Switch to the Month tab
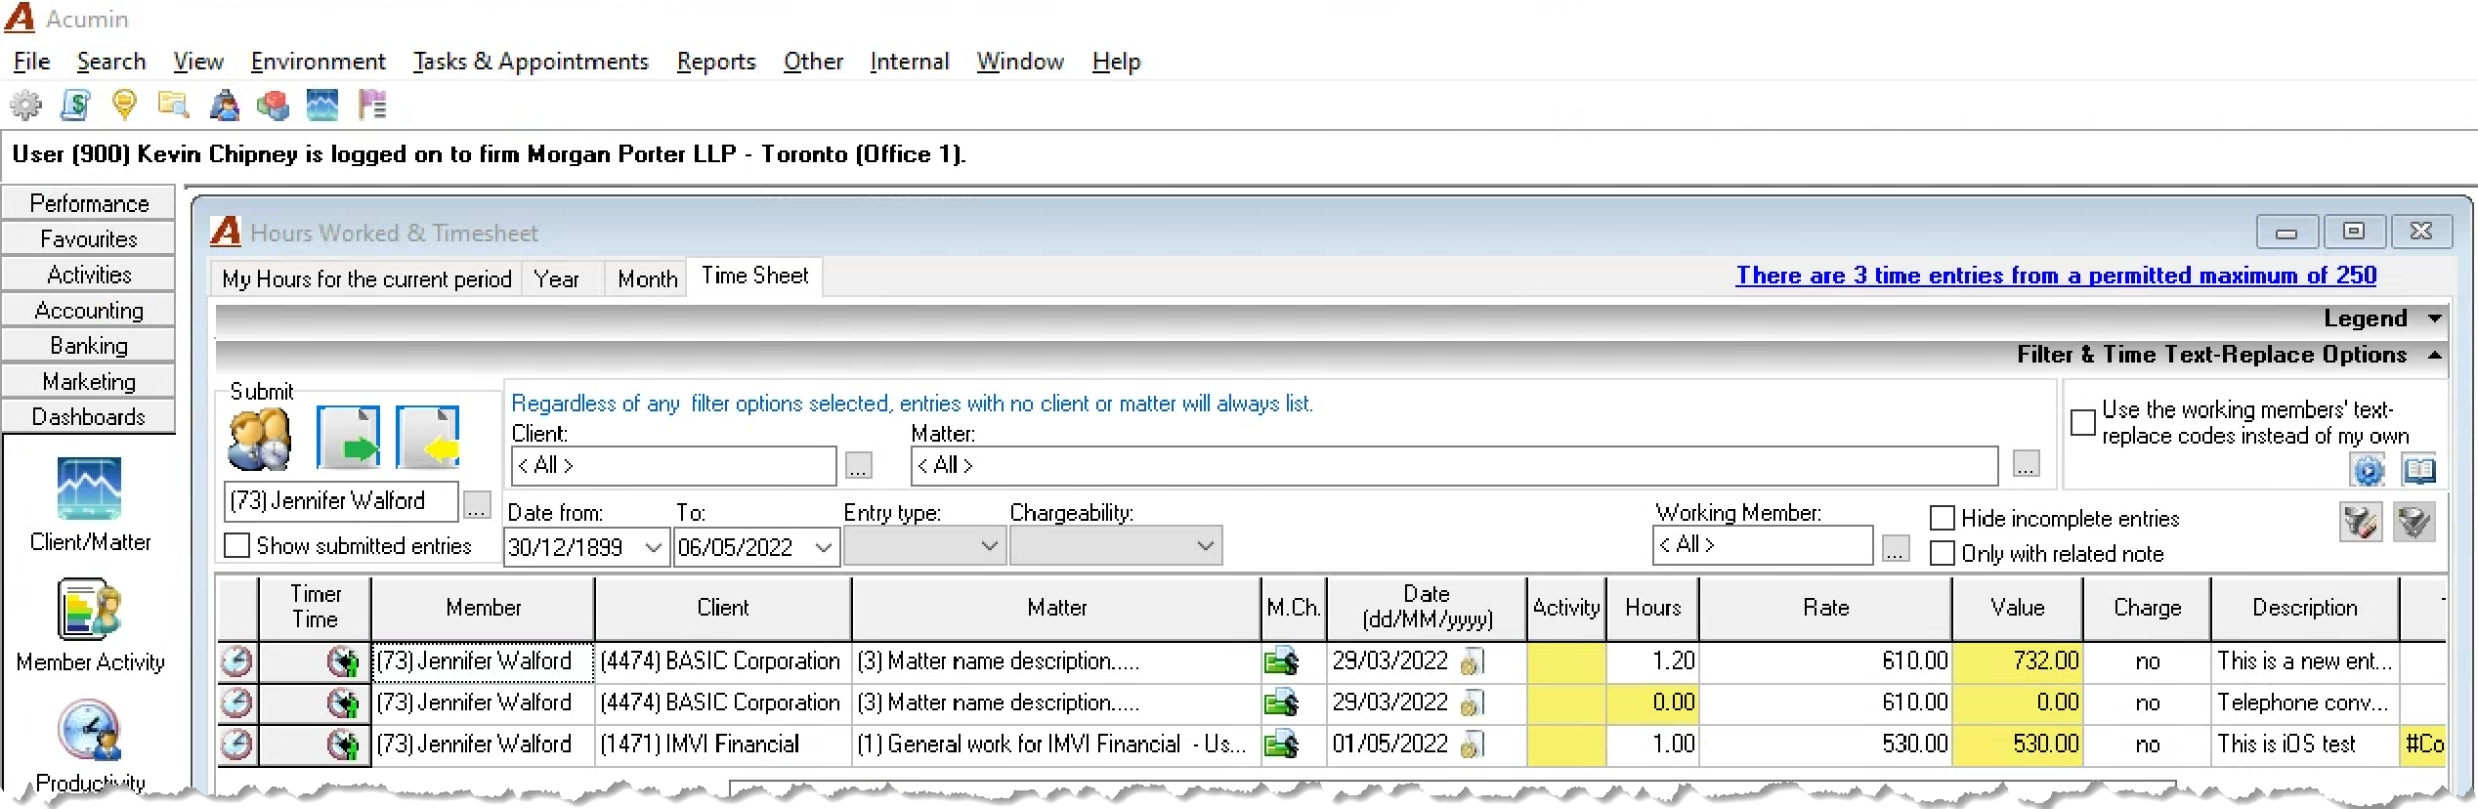 tap(647, 279)
